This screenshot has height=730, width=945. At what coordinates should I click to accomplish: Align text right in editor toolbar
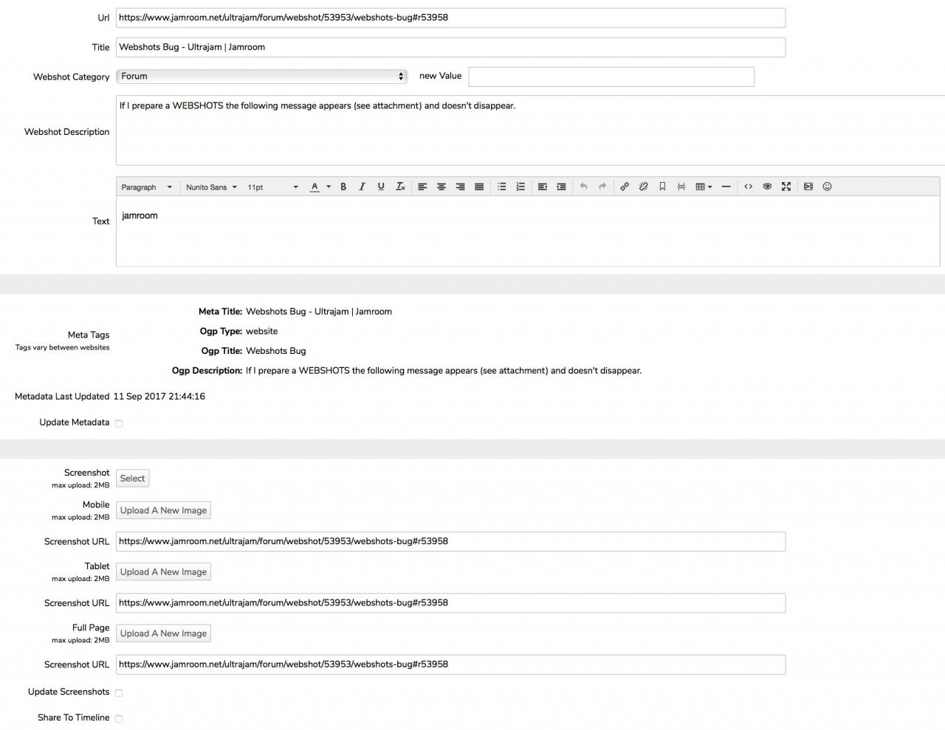point(460,187)
